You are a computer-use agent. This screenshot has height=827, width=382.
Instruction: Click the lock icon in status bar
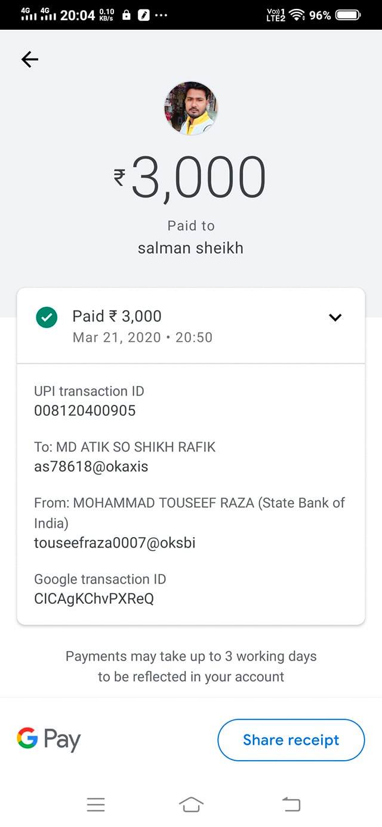pos(127,16)
